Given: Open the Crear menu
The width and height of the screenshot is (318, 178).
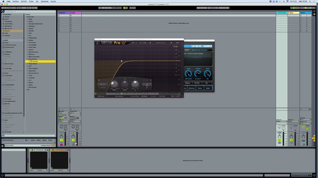Looking at the screenshot, I should coord(31,1).
